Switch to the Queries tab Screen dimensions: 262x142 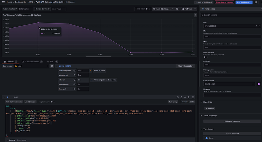click(10, 62)
